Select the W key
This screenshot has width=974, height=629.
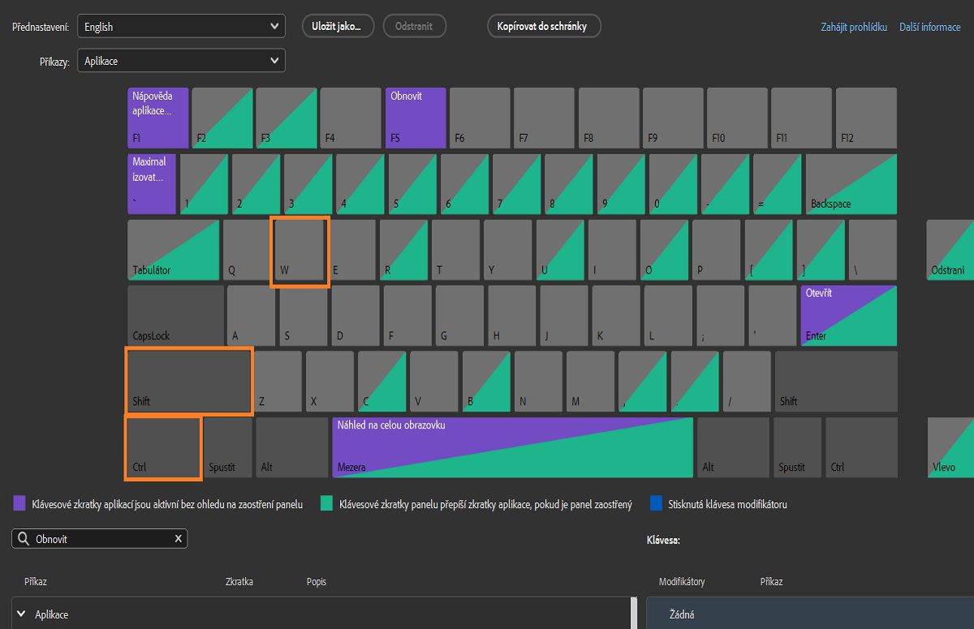pos(300,250)
